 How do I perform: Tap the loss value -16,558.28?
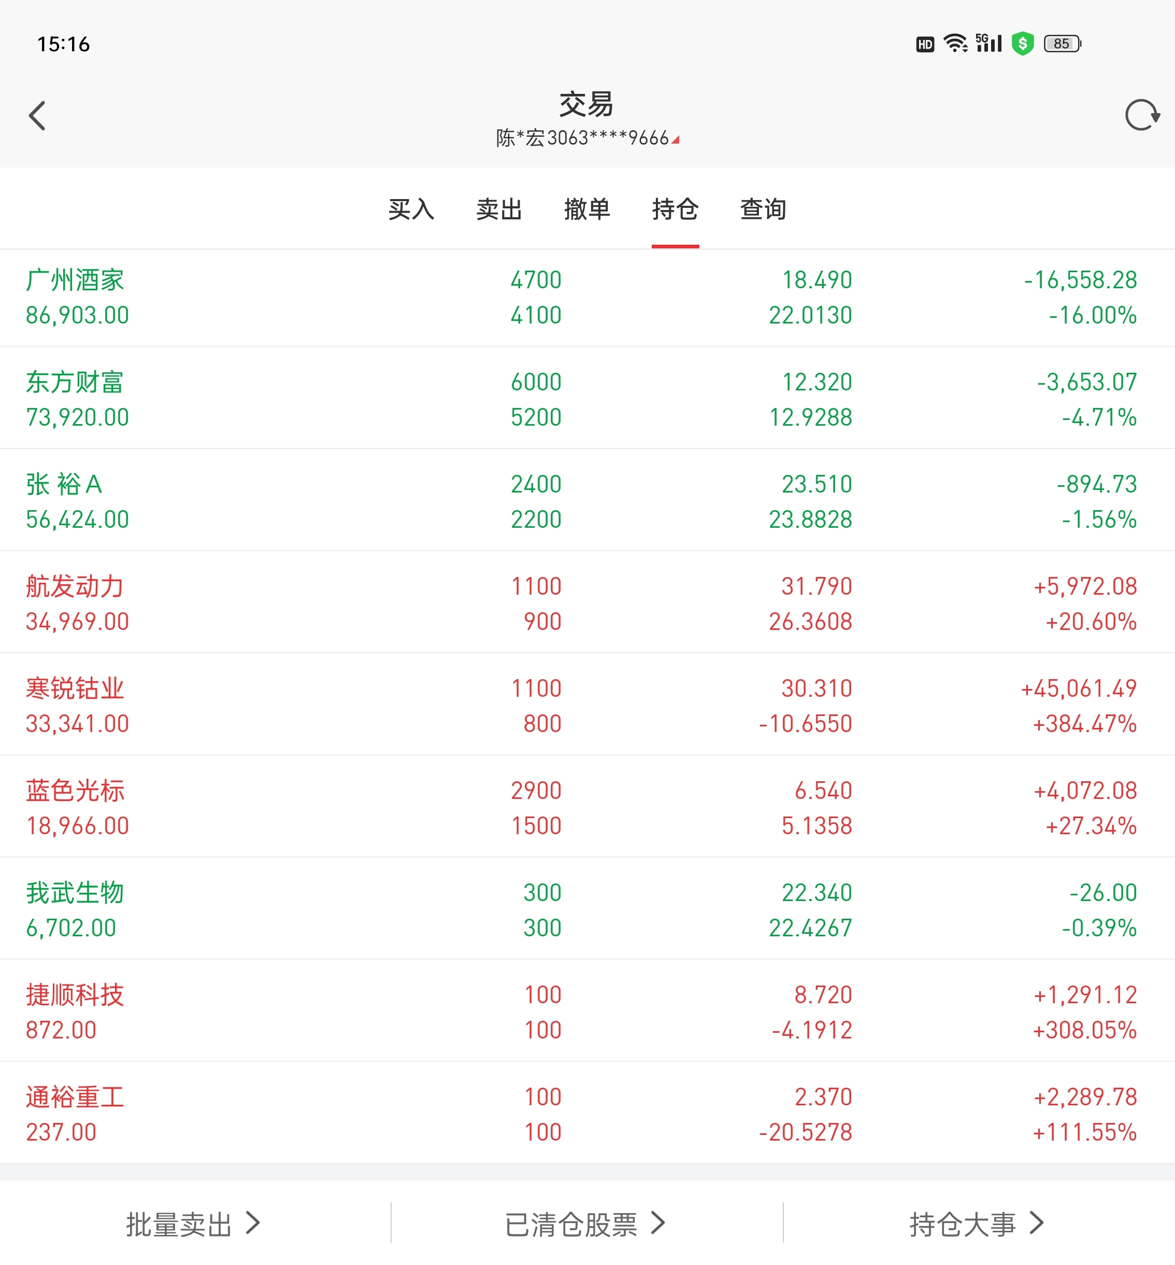pos(1080,280)
